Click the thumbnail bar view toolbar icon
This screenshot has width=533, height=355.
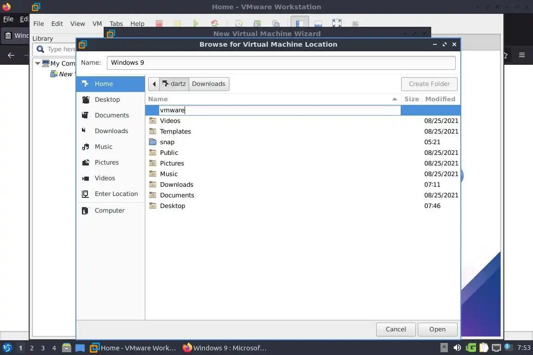[318, 24]
